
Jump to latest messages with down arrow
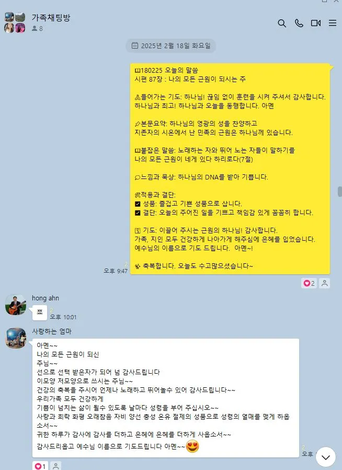tap(326, 457)
